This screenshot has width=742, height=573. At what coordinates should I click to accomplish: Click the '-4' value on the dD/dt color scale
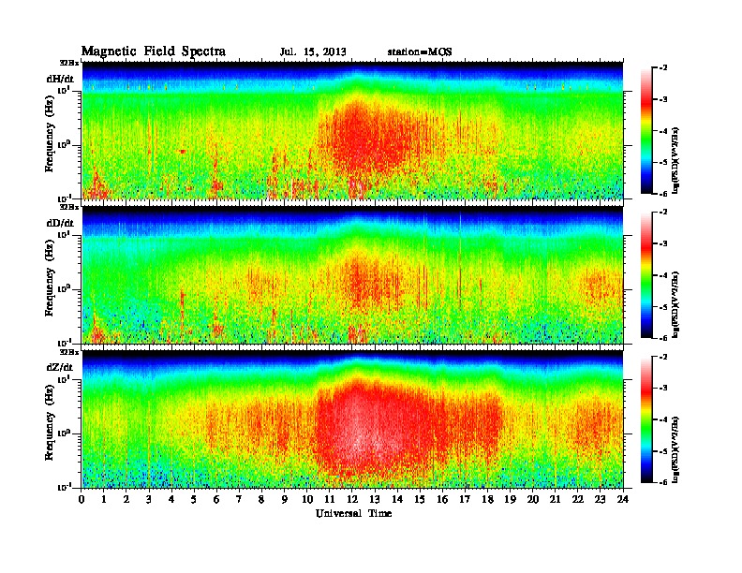(663, 275)
